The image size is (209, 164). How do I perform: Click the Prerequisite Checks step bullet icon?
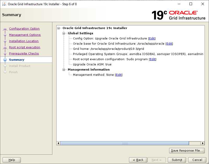(x=5, y=54)
